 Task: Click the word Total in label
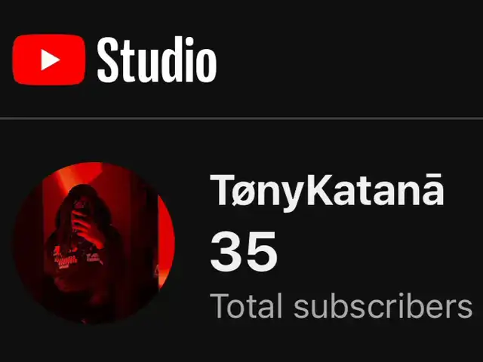[246, 305]
